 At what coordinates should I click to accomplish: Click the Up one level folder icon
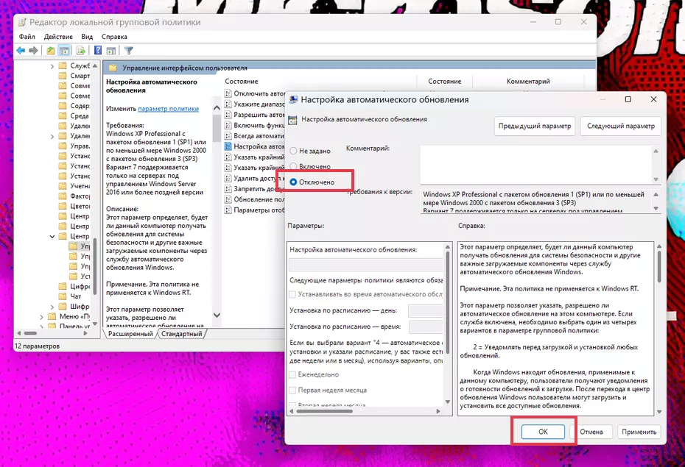[x=50, y=51]
